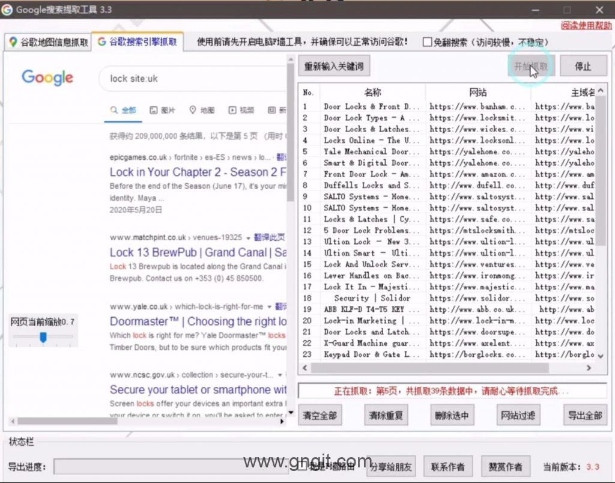
Task: Click the 停止 stop button
Action: 583,66
